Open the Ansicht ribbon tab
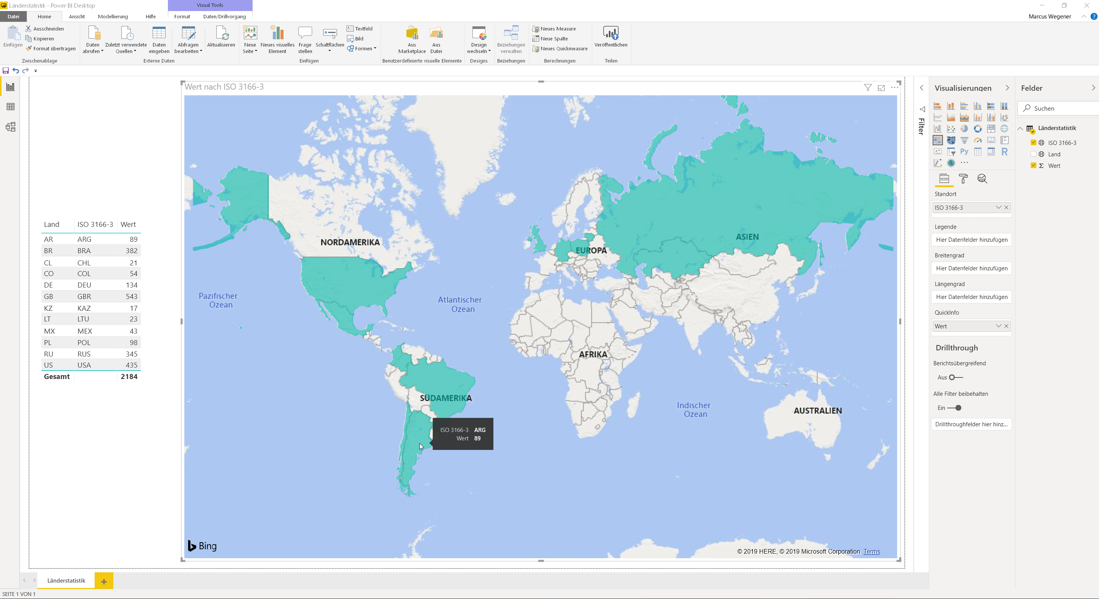 [x=77, y=17]
